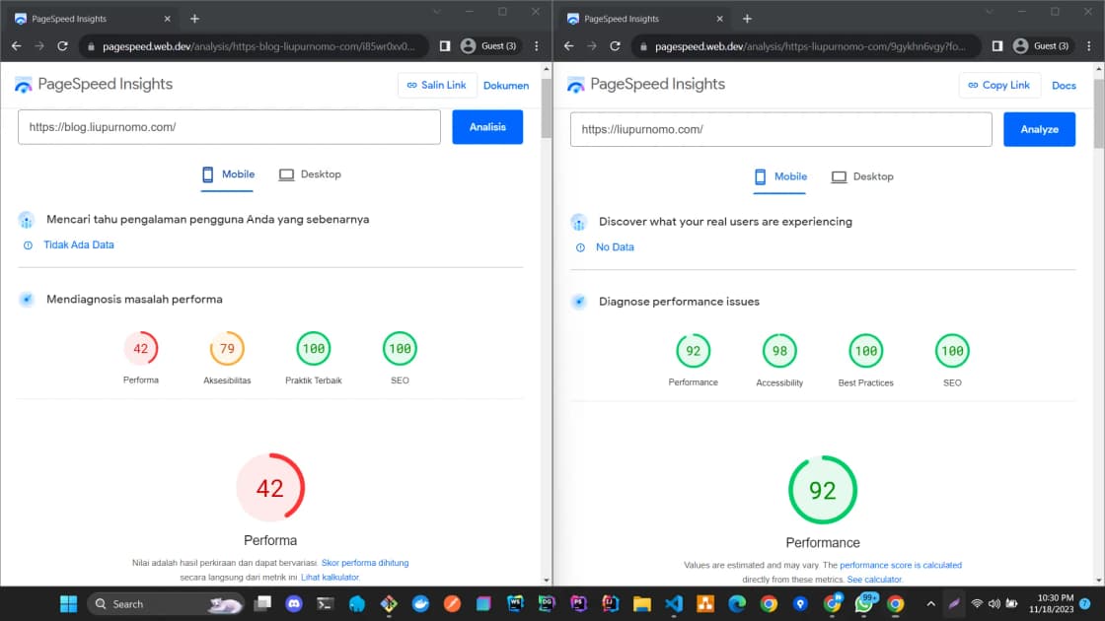Switch to Mobile tab in right window
This screenshot has height=621, width=1105.
click(780, 176)
